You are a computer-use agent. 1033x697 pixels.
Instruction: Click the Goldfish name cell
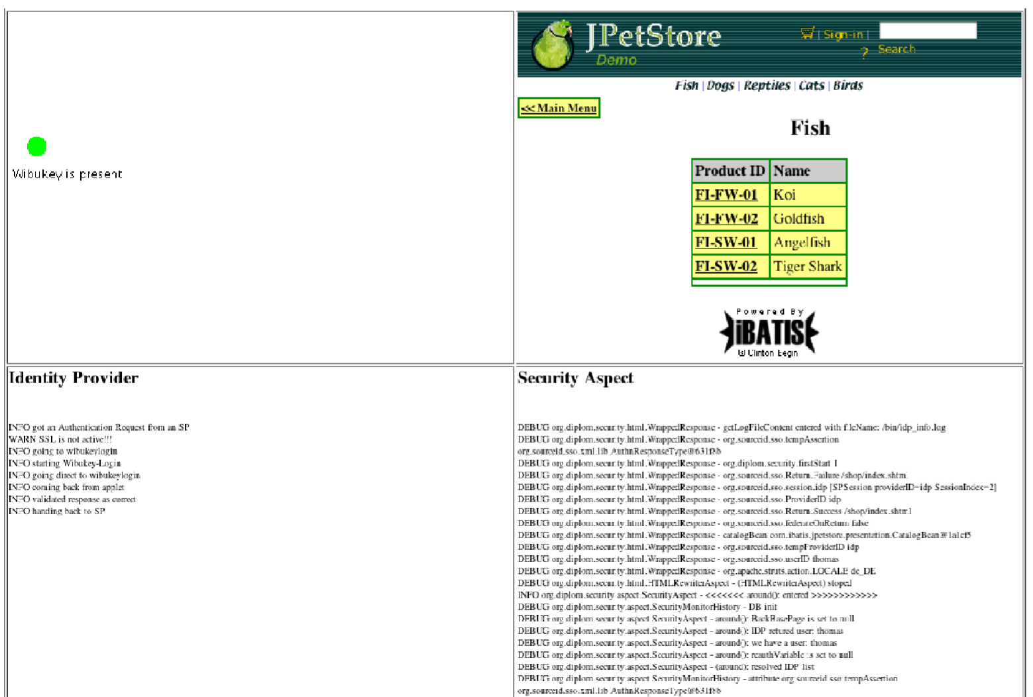click(808, 219)
